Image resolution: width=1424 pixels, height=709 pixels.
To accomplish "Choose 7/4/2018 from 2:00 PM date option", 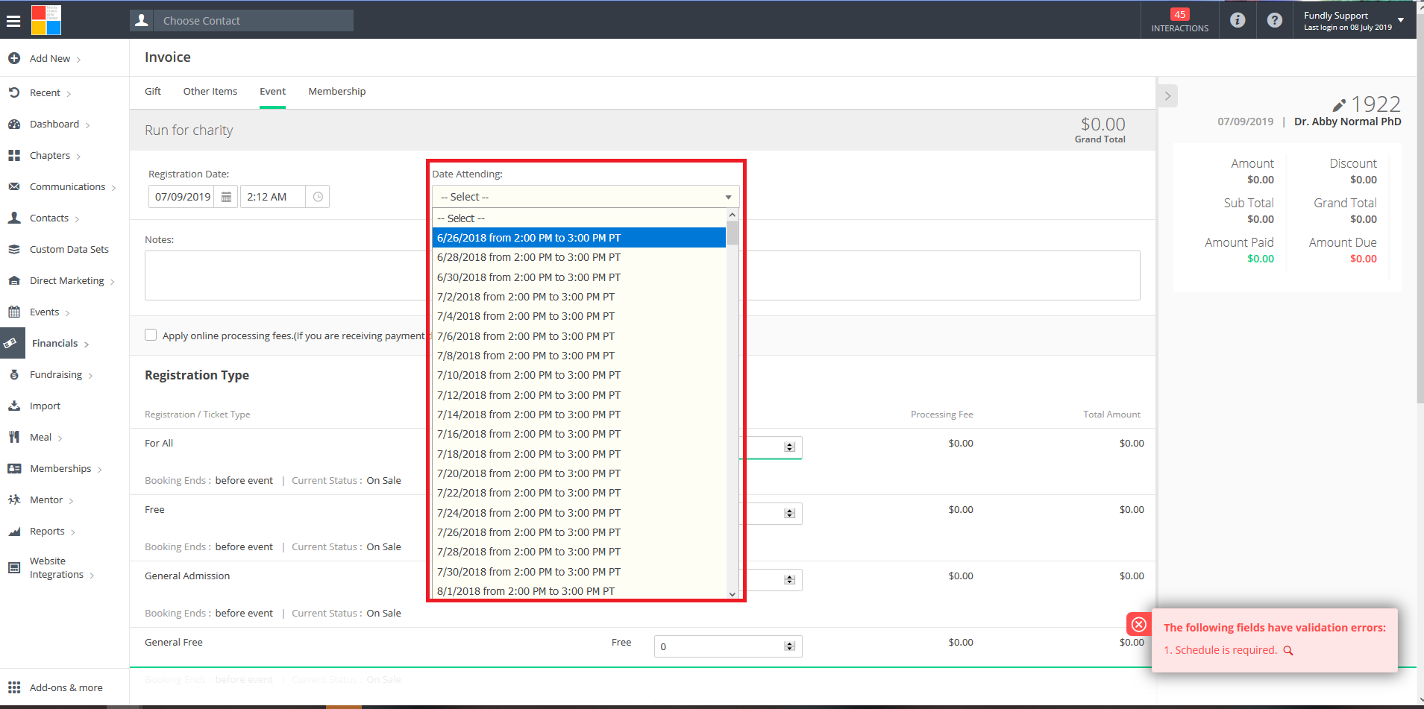I will (x=579, y=316).
